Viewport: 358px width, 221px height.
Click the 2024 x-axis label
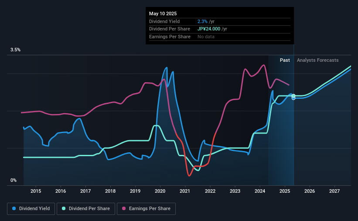coord(260,191)
